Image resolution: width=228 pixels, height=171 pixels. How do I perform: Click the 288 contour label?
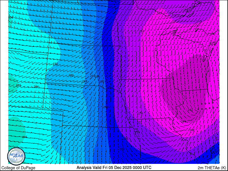pyautogui.click(x=84, y=81)
